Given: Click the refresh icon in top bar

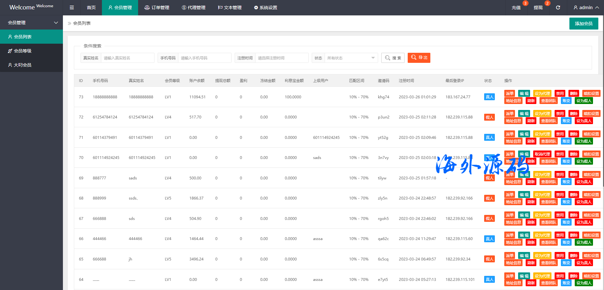Looking at the screenshot, I should tap(558, 8).
